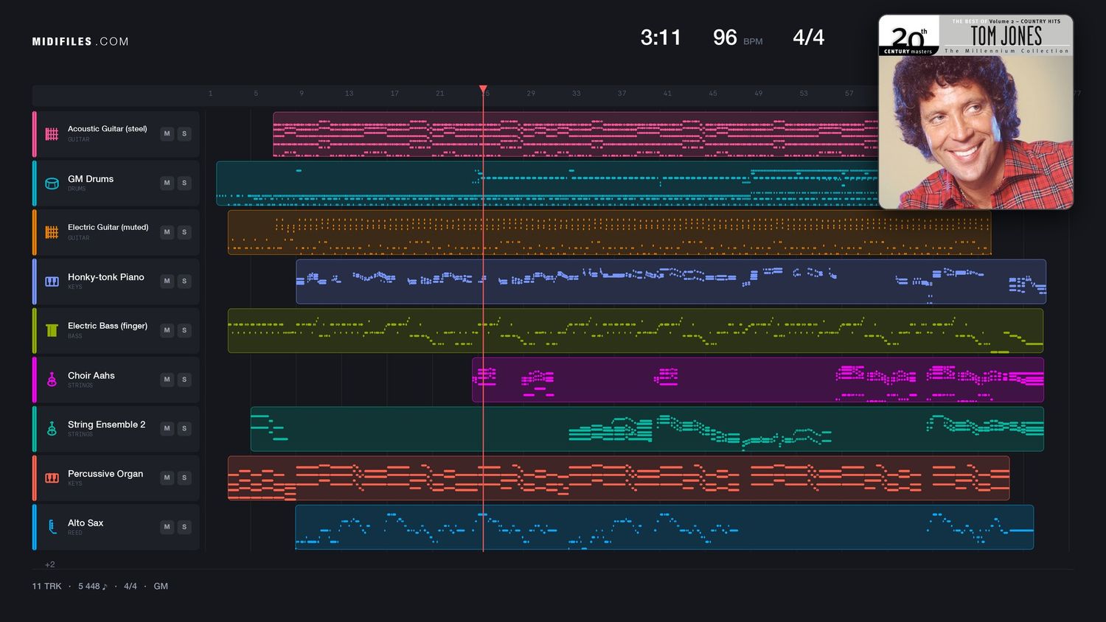Solo the Acoustic Guitar (steel) track
The width and height of the screenshot is (1106, 622).
184,133
